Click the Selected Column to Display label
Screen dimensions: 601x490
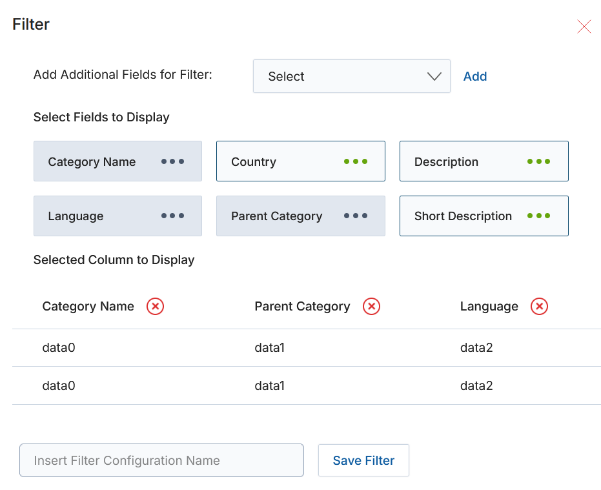click(x=114, y=260)
